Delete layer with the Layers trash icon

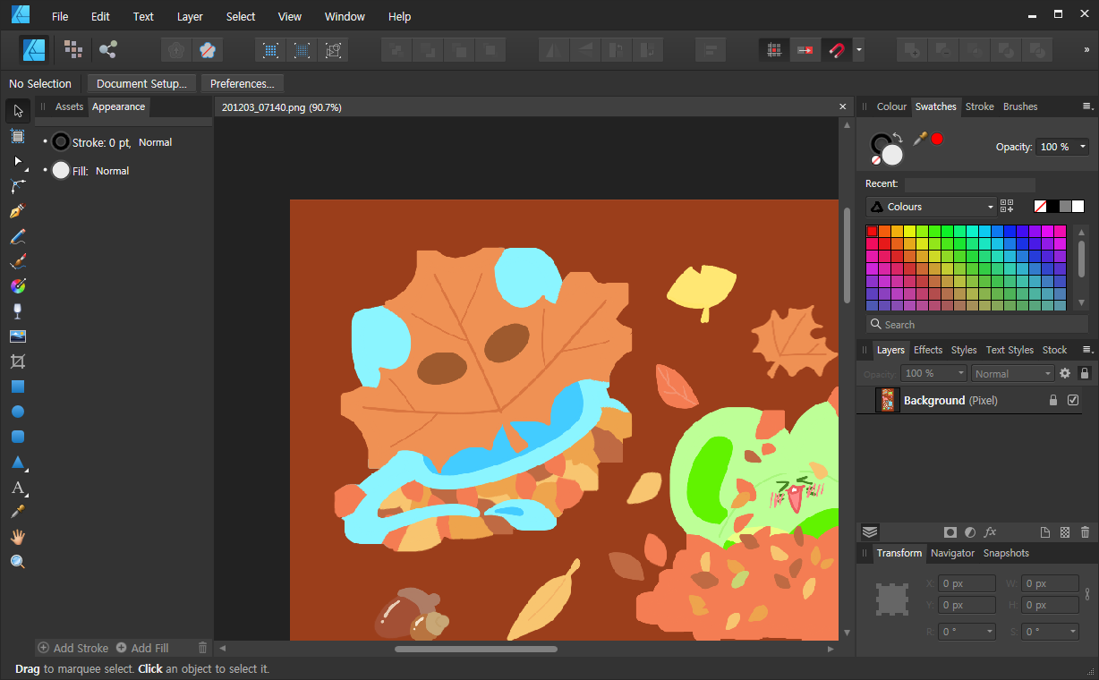1086,531
